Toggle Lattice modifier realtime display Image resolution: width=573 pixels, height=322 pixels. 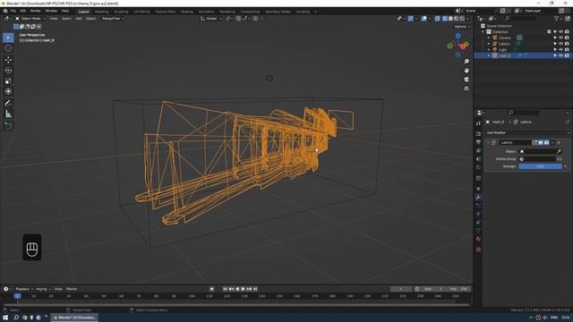[541, 142]
